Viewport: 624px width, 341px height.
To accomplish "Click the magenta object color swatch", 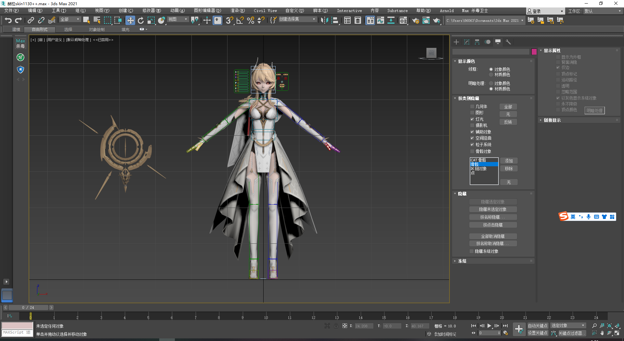I will (x=534, y=52).
